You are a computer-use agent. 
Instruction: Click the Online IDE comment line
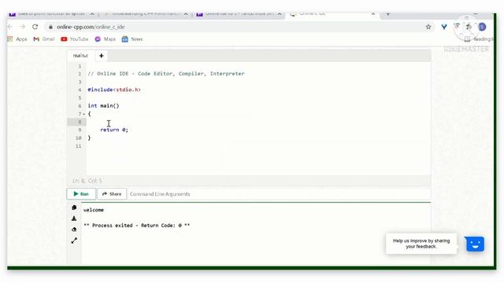pyautogui.click(x=166, y=74)
